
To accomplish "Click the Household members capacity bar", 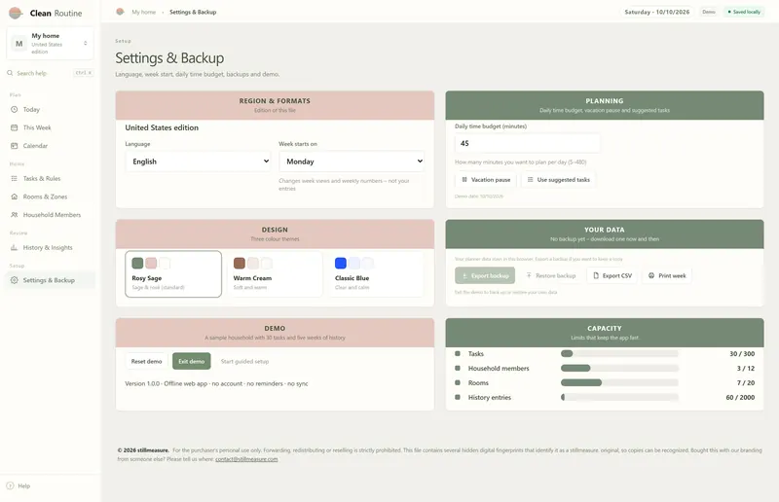I will pos(619,369).
